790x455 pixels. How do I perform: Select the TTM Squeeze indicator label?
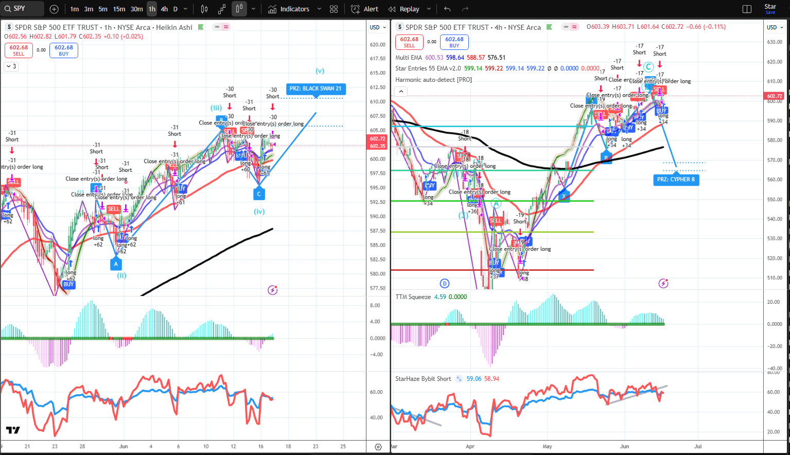click(x=413, y=297)
